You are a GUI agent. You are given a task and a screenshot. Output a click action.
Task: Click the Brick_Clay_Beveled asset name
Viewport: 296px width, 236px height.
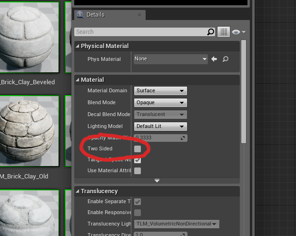pos(28,82)
